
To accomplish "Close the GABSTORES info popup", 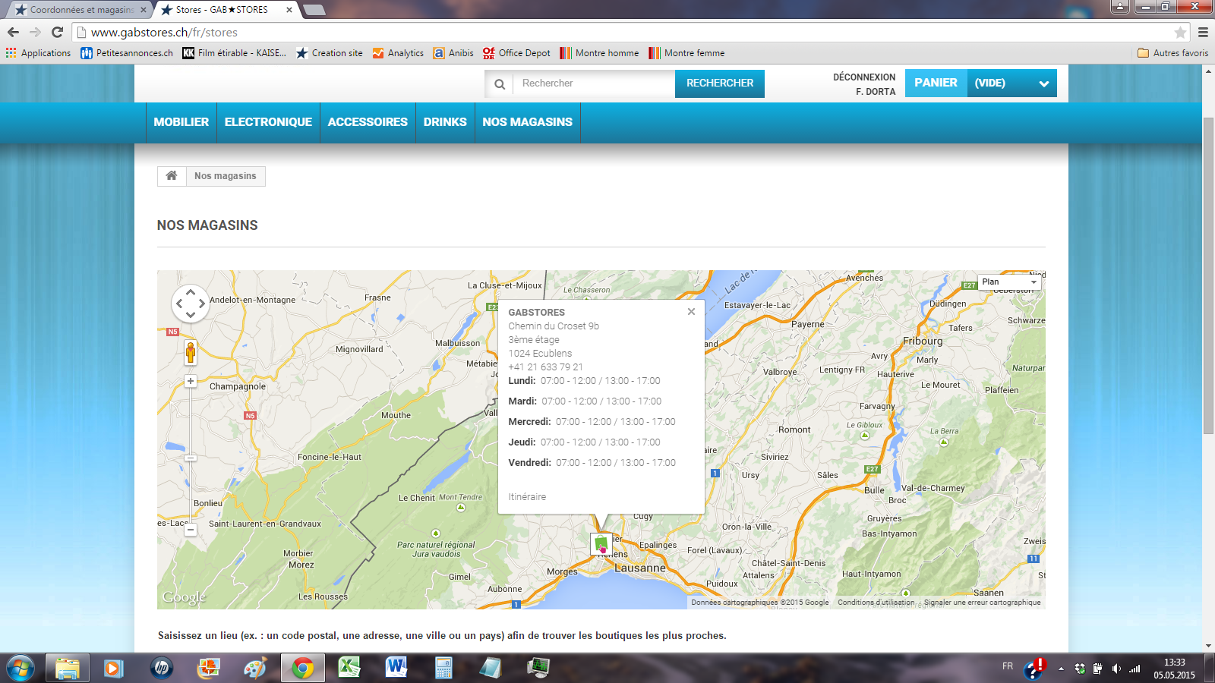I will click(691, 312).
